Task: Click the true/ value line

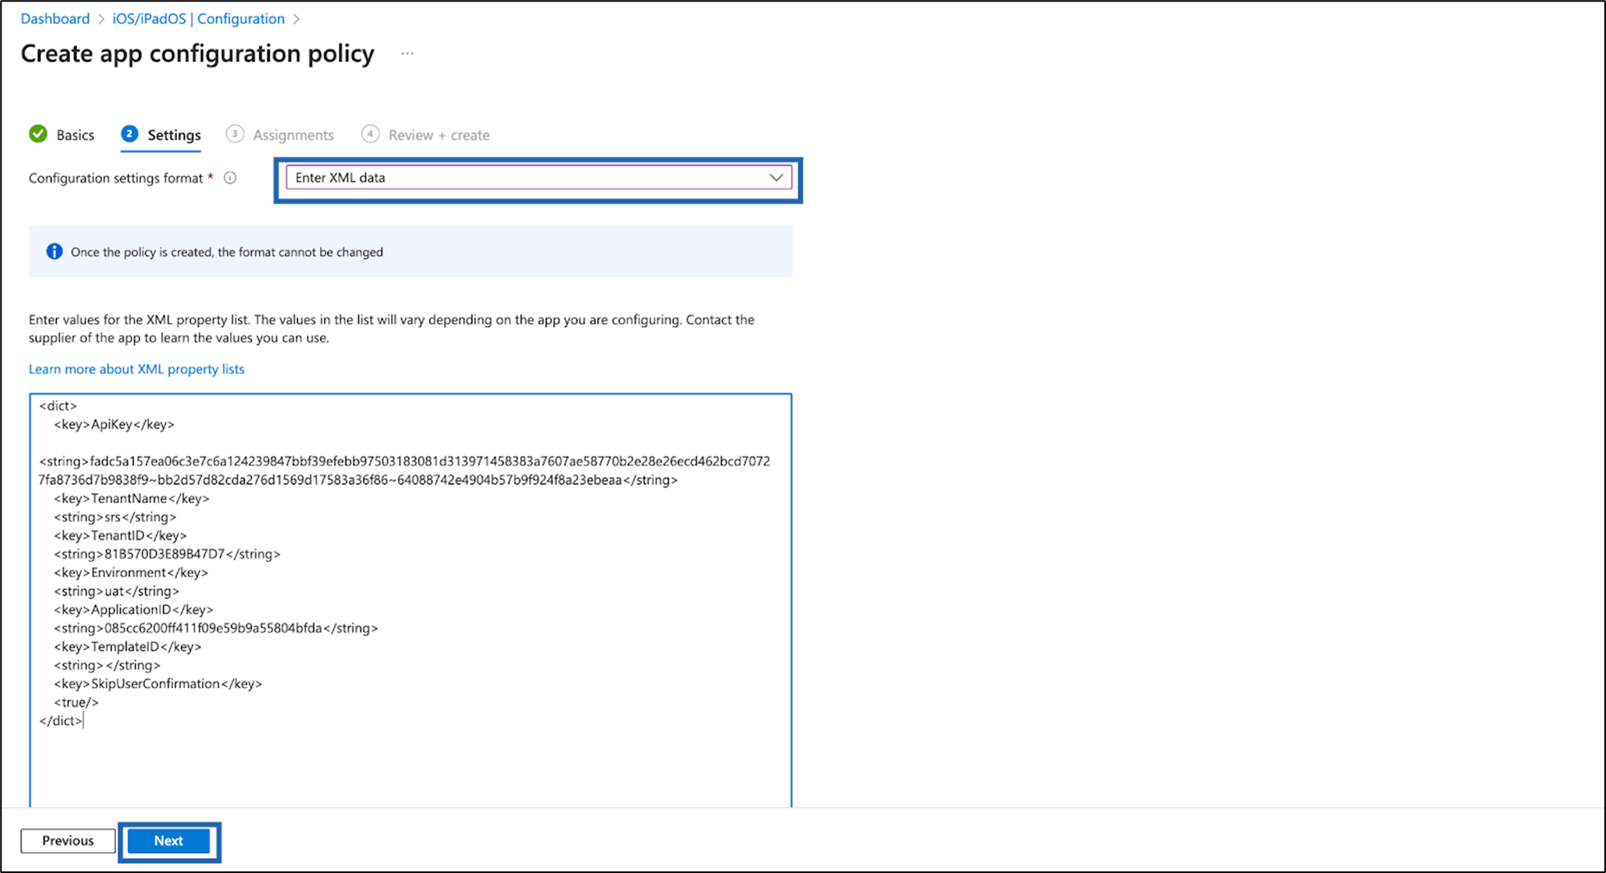Action: pos(76,702)
